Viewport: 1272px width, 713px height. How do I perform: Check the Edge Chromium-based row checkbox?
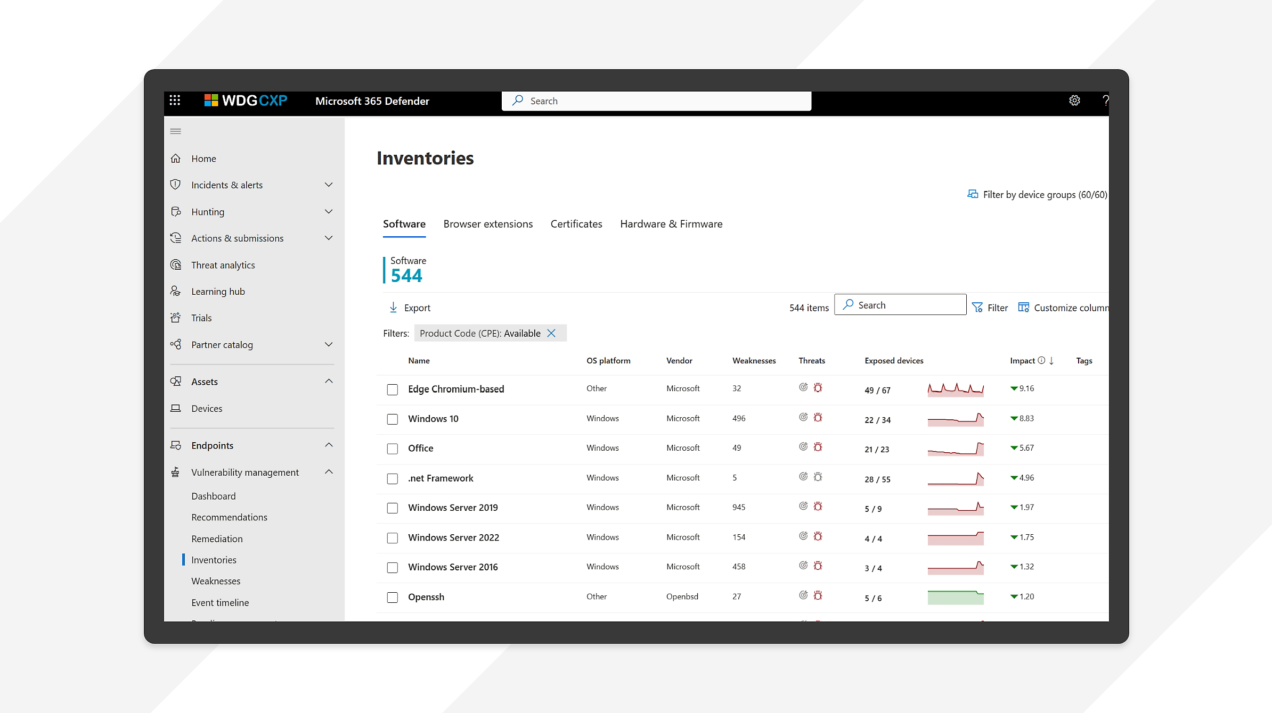coord(393,389)
